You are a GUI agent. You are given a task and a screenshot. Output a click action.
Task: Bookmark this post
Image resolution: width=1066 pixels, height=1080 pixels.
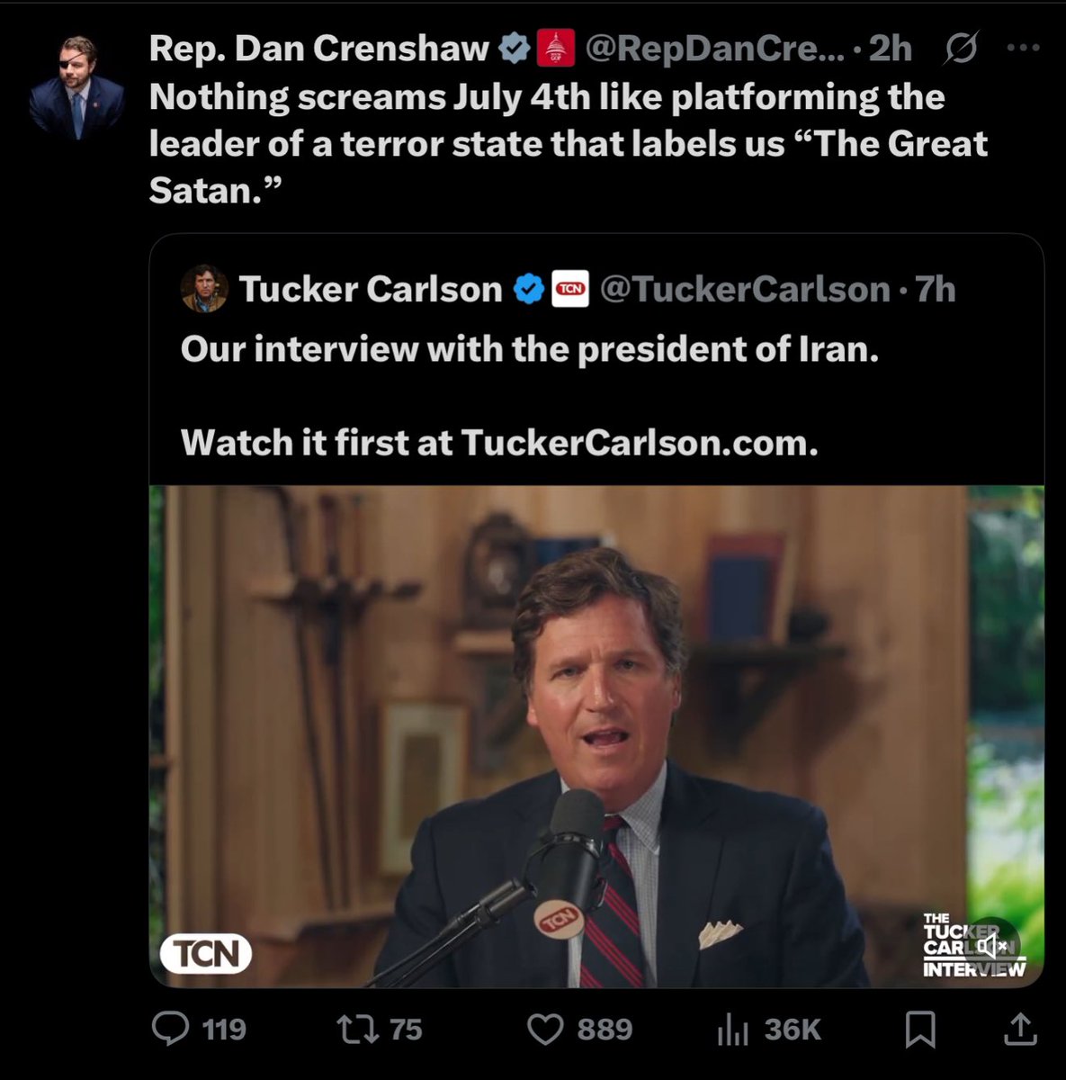click(x=920, y=1029)
